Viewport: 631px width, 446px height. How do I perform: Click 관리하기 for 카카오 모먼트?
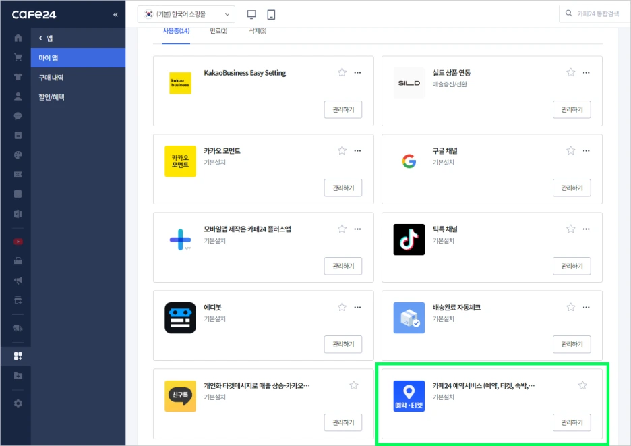pos(343,188)
